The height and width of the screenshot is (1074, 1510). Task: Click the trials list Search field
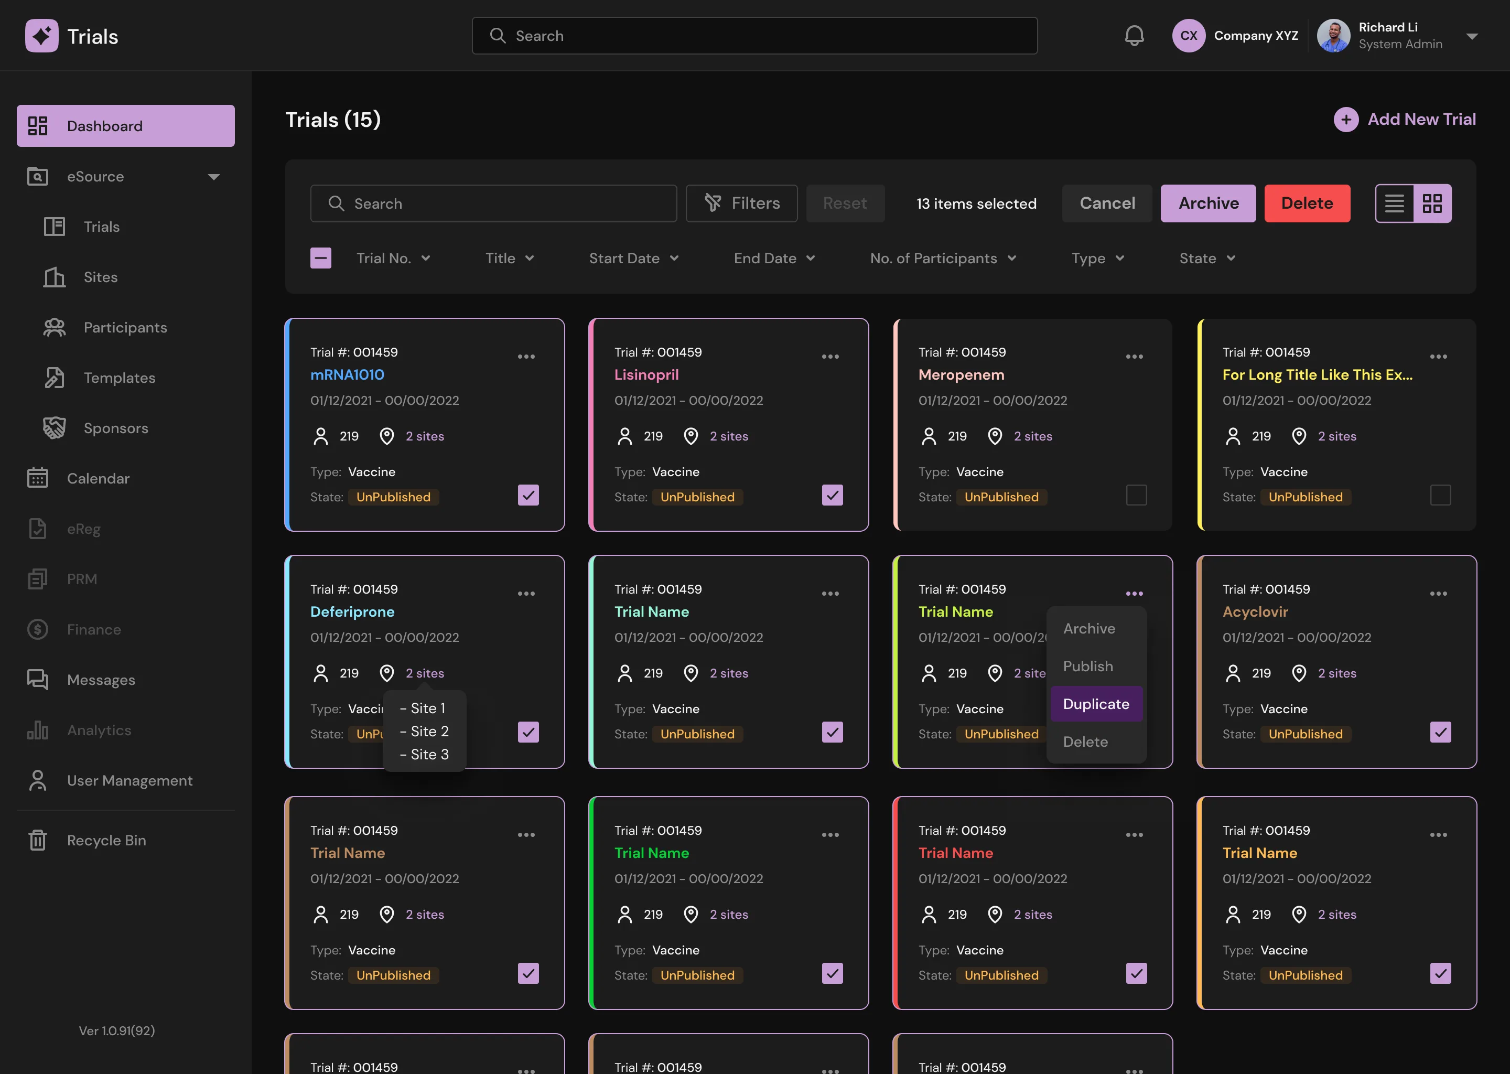pos(493,203)
